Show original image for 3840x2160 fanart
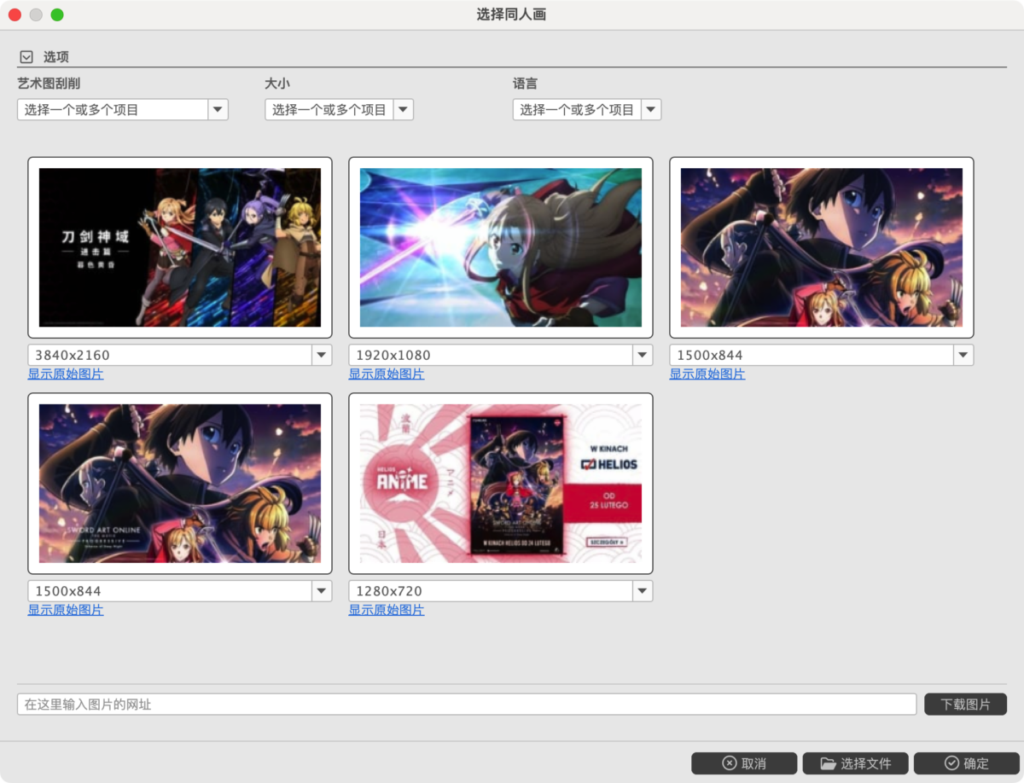This screenshot has width=1024, height=783. [66, 374]
